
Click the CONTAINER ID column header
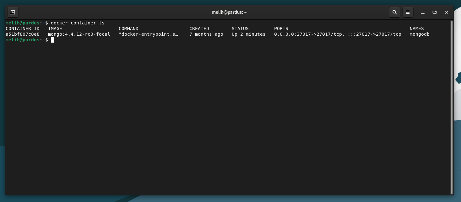pyautogui.click(x=23, y=28)
